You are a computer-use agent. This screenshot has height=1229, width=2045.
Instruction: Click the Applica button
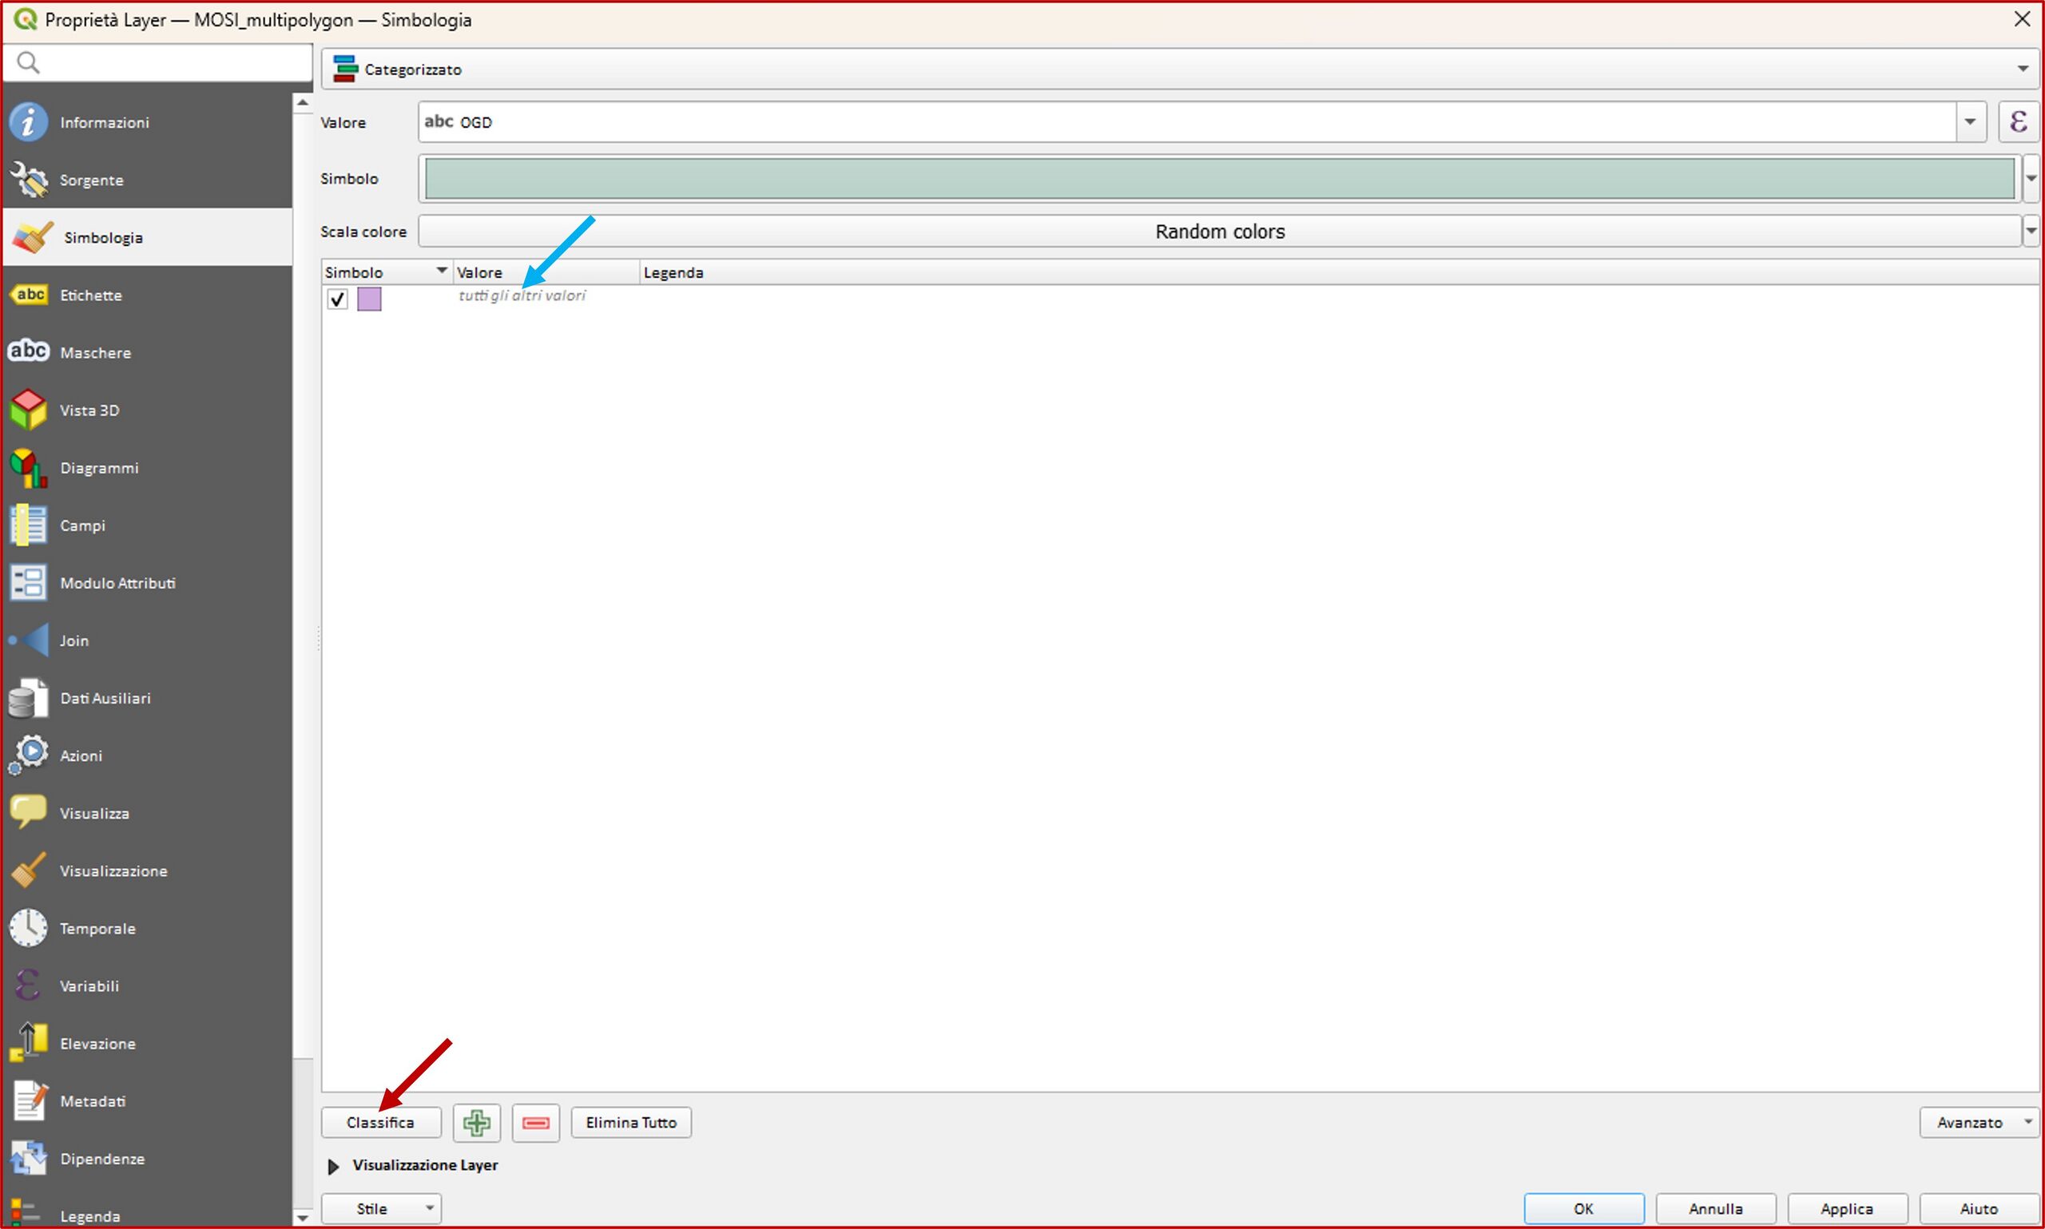tap(1846, 1209)
